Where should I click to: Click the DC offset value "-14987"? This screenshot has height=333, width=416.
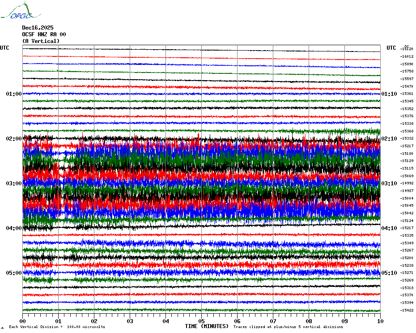407,191
